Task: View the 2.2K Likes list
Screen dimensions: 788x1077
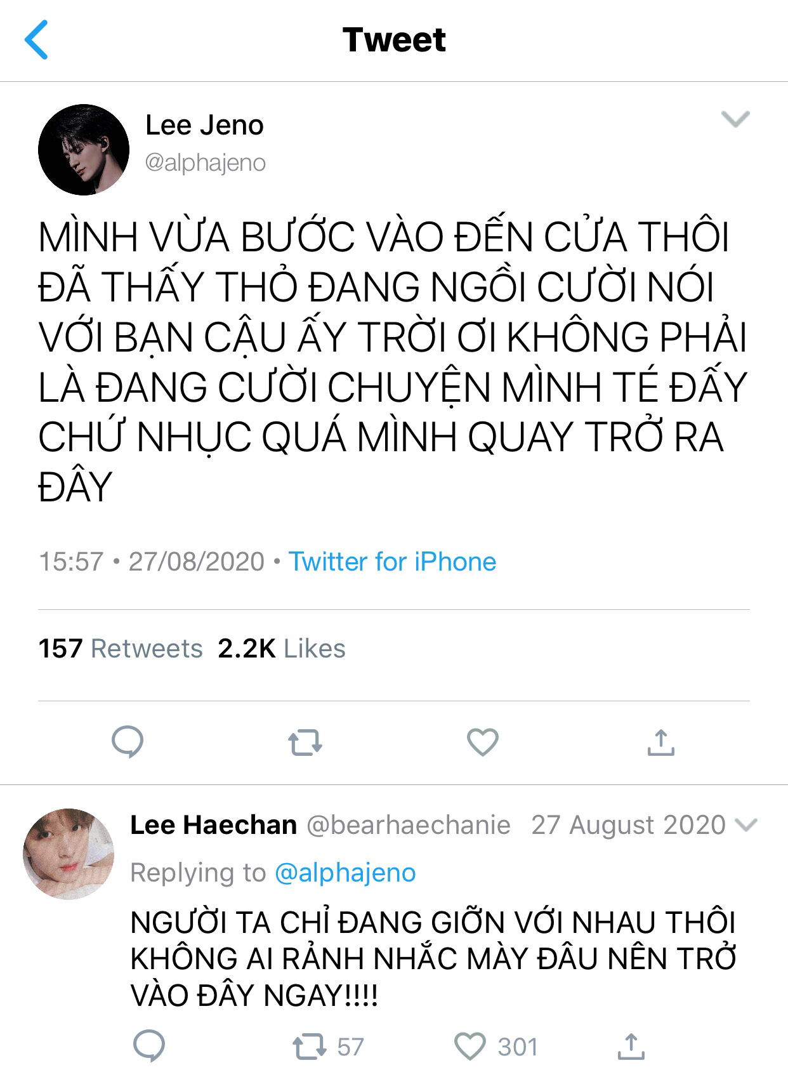Action: click(x=282, y=649)
